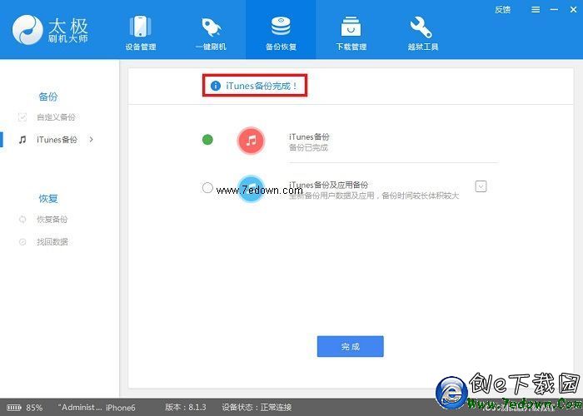
Task: Select the green iTunes备份 radio button
Action: click(x=207, y=140)
